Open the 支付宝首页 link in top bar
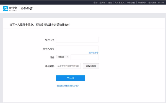The image size is (166, 103). [120, 2]
